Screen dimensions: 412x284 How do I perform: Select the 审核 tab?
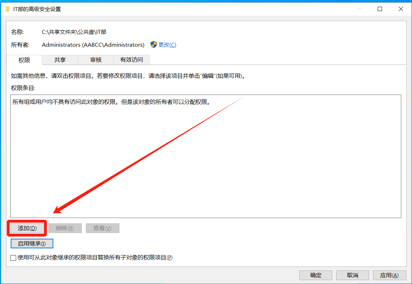[96, 60]
